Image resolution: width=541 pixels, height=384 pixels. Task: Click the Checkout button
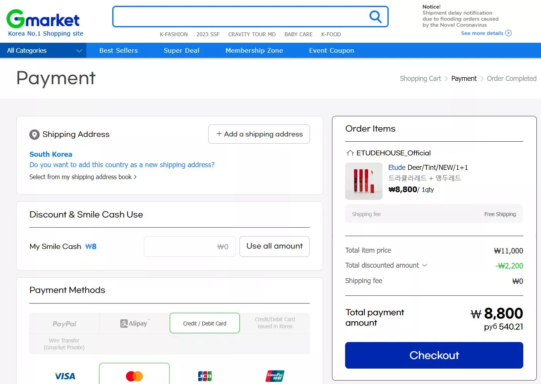tap(434, 355)
